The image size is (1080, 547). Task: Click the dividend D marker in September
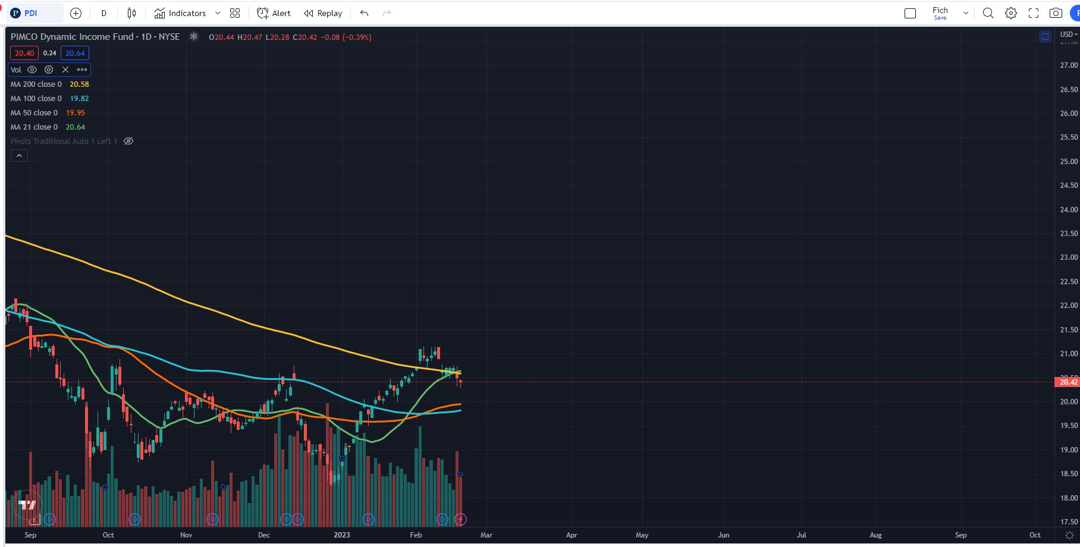click(49, 520)
